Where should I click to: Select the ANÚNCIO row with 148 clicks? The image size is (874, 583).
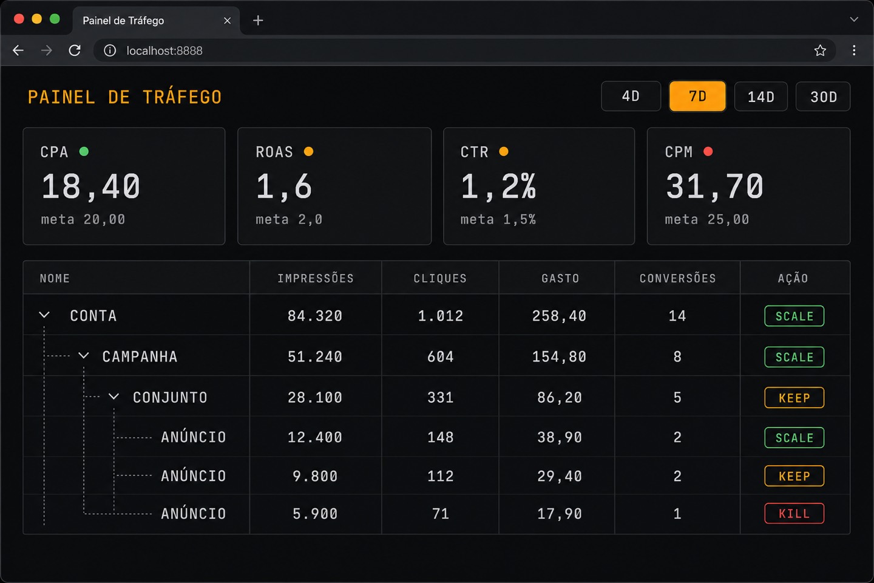(193, 437)
